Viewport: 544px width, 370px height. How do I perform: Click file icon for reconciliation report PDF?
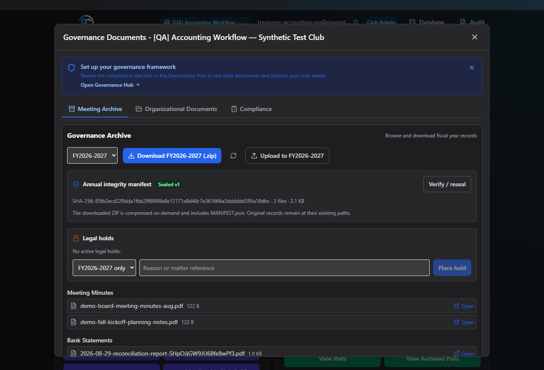[x=74, y=353]
